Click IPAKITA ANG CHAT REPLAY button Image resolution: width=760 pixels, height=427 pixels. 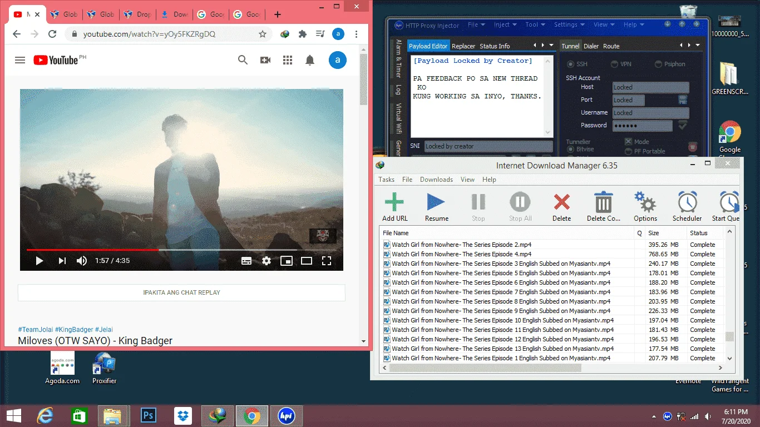click(x=181, y=292)
